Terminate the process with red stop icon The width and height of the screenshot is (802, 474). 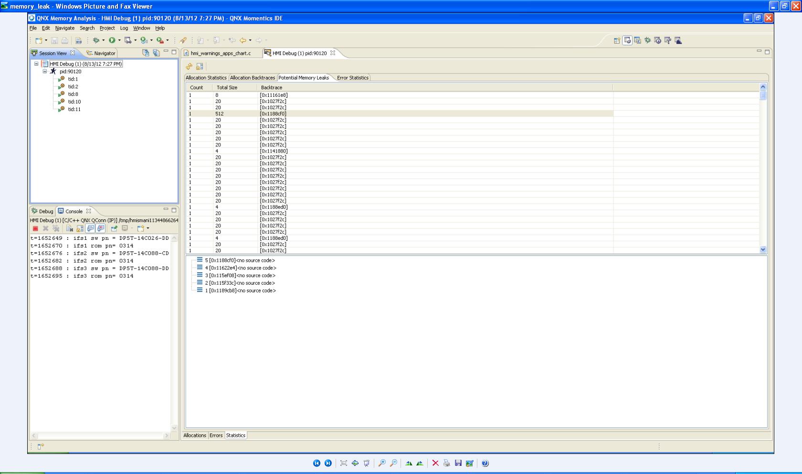pyautogui.click(x=35, y=228)
